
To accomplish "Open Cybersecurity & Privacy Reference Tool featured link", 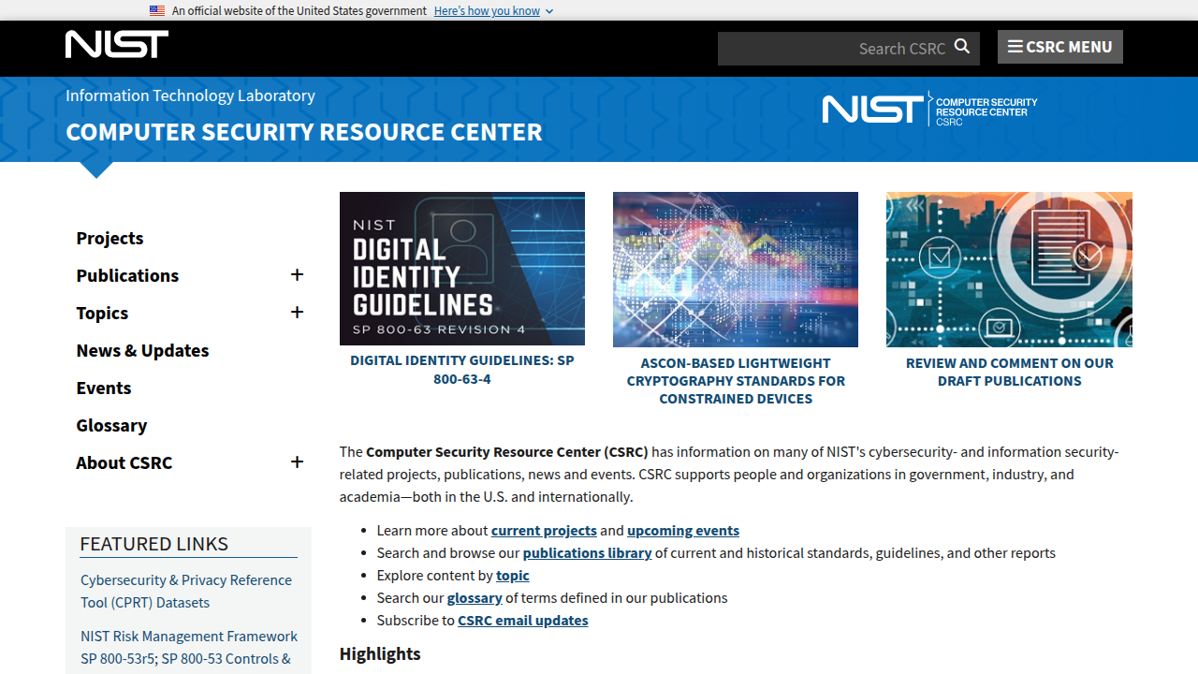I will coord(186,591).
